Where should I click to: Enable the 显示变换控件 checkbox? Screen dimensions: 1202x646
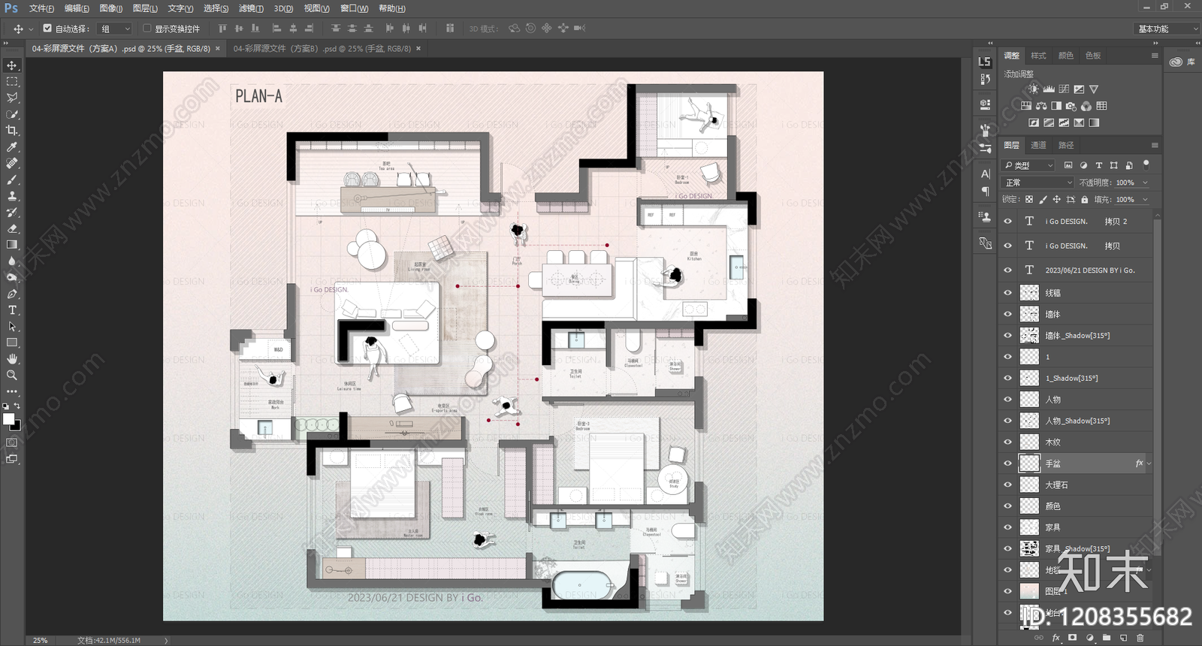147,29
